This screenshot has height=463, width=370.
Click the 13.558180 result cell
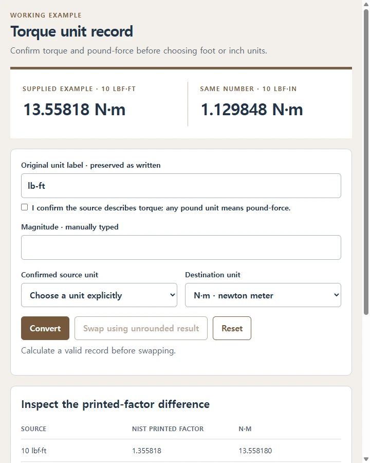pos(255,451)
